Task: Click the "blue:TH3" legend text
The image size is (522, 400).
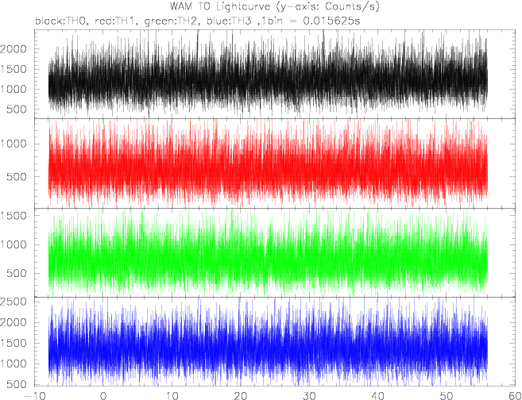Action: (x=231, y=21)
